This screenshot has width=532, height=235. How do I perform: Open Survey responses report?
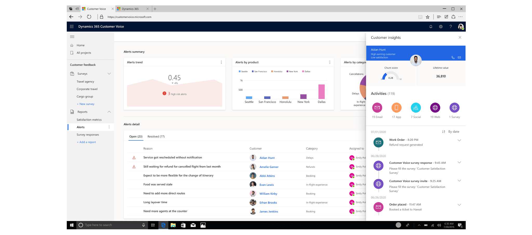pyautogui.click(x=88, y=135)
